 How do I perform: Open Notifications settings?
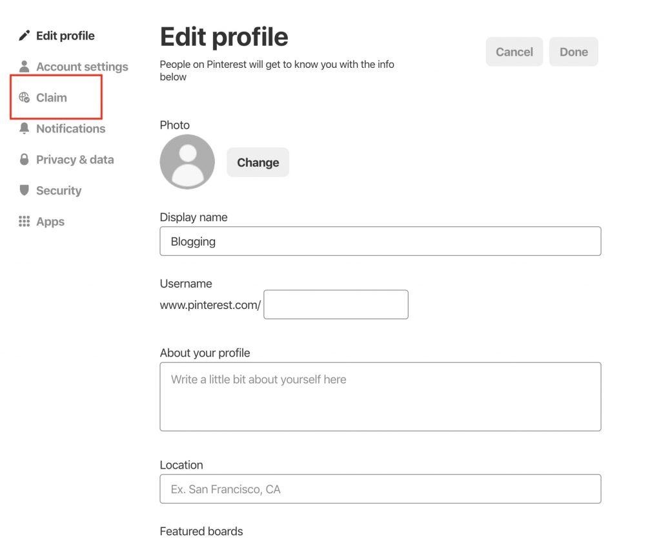pyautogui.click(x=71, y=129)
